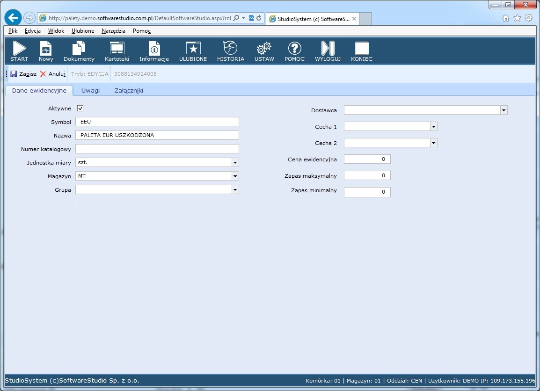Switch to the Załączniki tab
Screen dimensions: 540x391
[x=129, y=91]
